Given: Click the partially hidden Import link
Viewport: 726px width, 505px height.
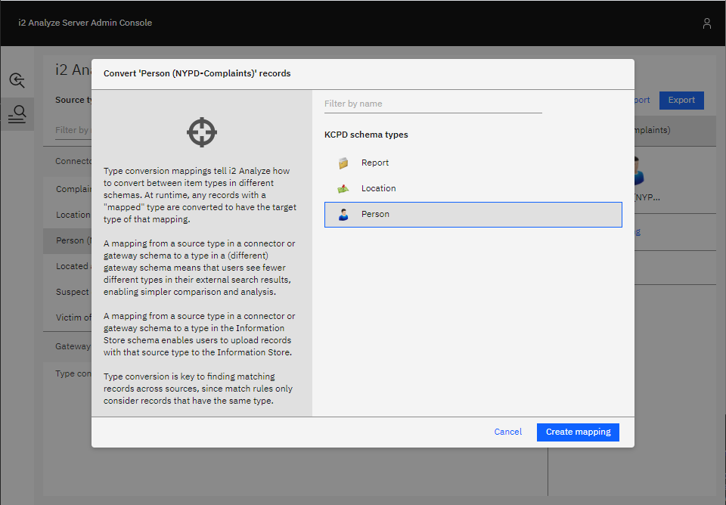Looking at the screenshot, I should (x=641, y=100).
